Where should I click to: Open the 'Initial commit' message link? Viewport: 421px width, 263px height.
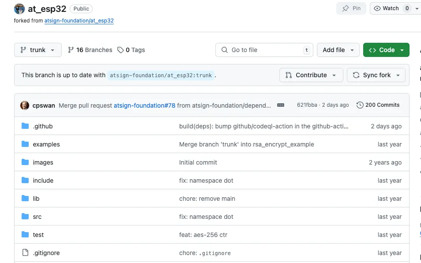coord(198,163)
